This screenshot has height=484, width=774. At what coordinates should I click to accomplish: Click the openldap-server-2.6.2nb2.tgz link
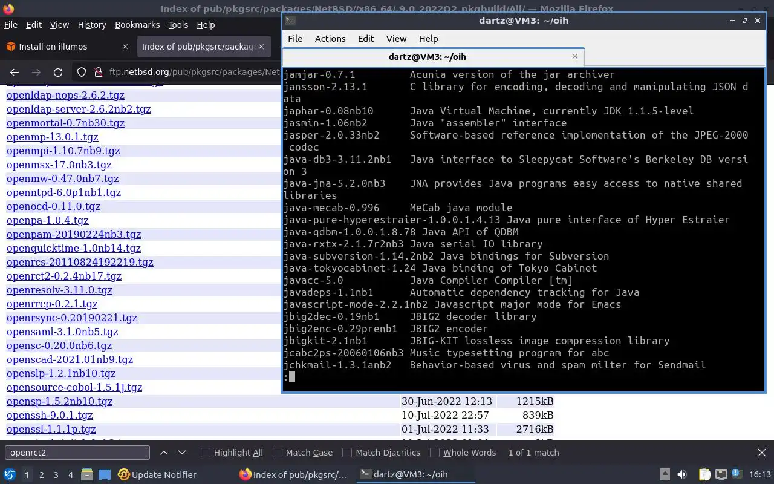click(x=79, y=109)
